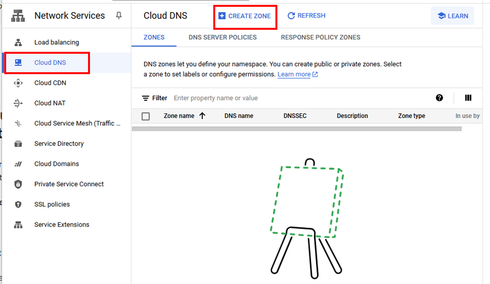Sort by Zone name ascending arrow
Viewport: 490px width, 284px height.
click(202, 116)
